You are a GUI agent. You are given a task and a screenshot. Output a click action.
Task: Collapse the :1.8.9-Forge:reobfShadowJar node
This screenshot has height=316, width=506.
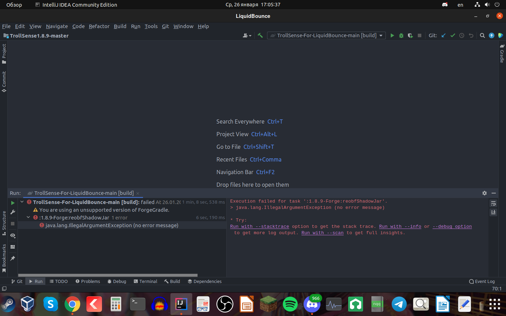point(28,217)
